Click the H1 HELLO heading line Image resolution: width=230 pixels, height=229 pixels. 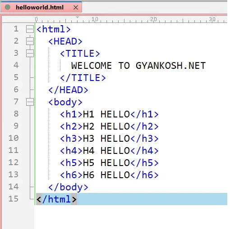point(109,114)
